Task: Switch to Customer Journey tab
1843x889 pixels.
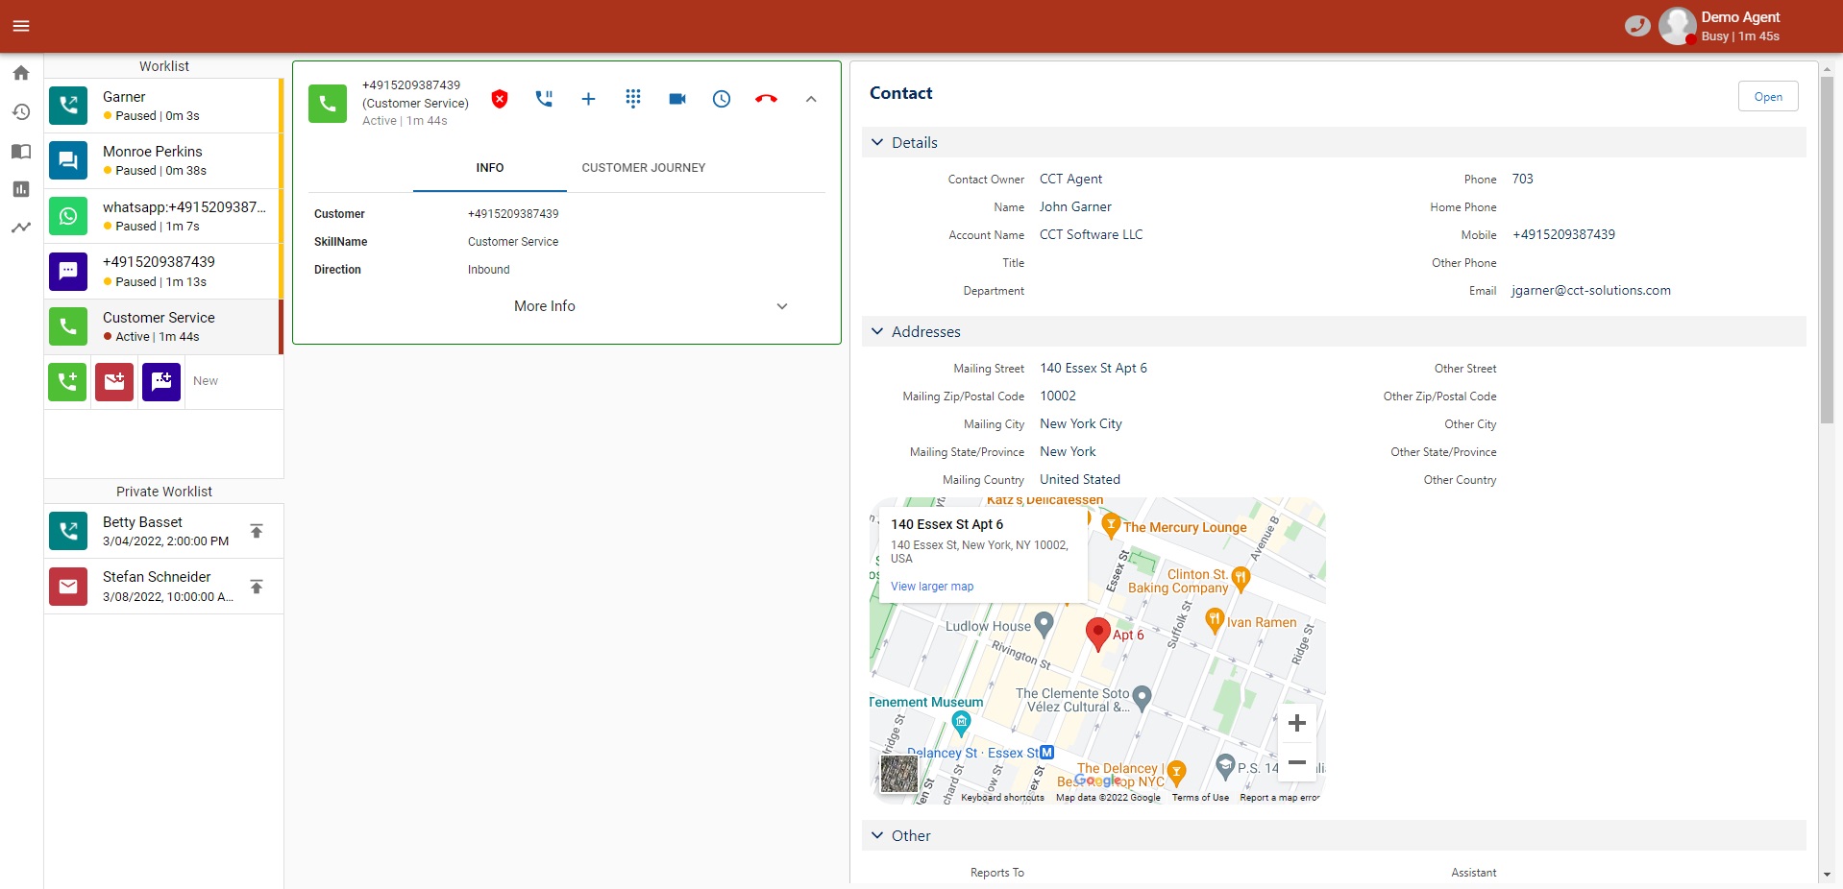Action: click(643, 168)
